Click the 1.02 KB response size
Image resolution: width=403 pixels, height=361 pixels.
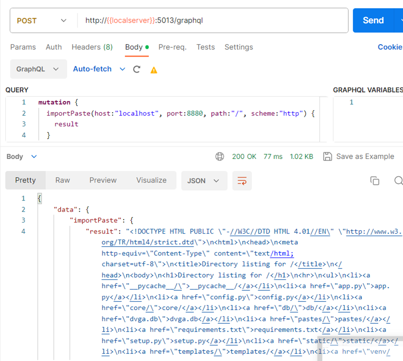pos(302,157)
